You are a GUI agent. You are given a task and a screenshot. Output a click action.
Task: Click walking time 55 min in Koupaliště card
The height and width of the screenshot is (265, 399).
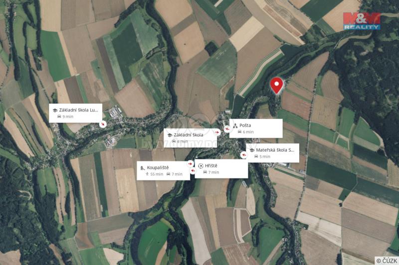coord(155,174)
